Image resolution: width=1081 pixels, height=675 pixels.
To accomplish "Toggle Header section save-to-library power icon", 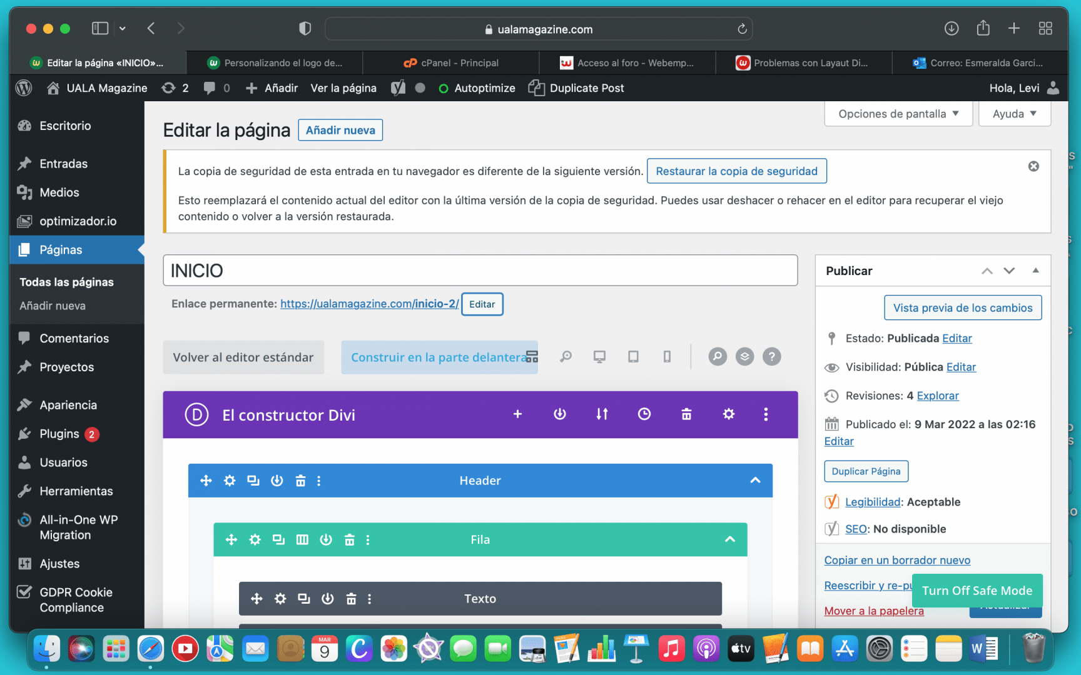I will (x=277, y=481).
